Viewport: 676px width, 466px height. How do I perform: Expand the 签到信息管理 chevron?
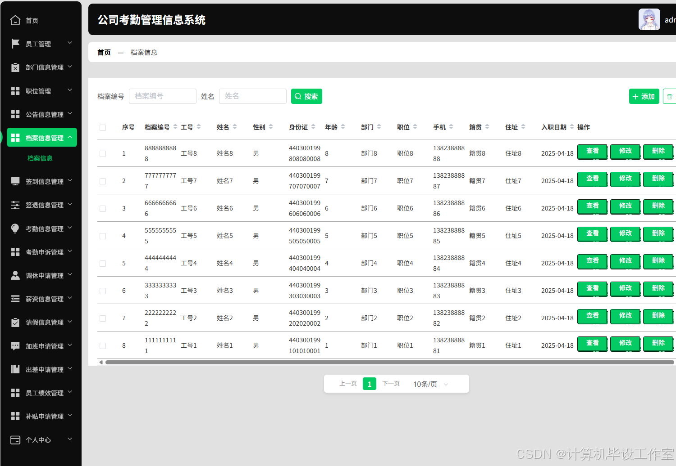pyautogui.click(x=70, y=180)
